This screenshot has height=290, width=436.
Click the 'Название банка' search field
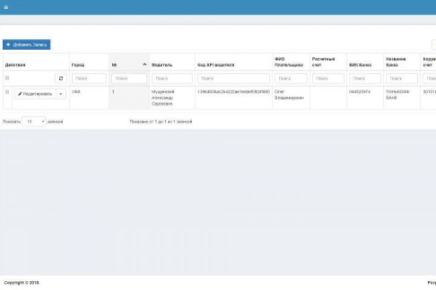tap(402, 79)
